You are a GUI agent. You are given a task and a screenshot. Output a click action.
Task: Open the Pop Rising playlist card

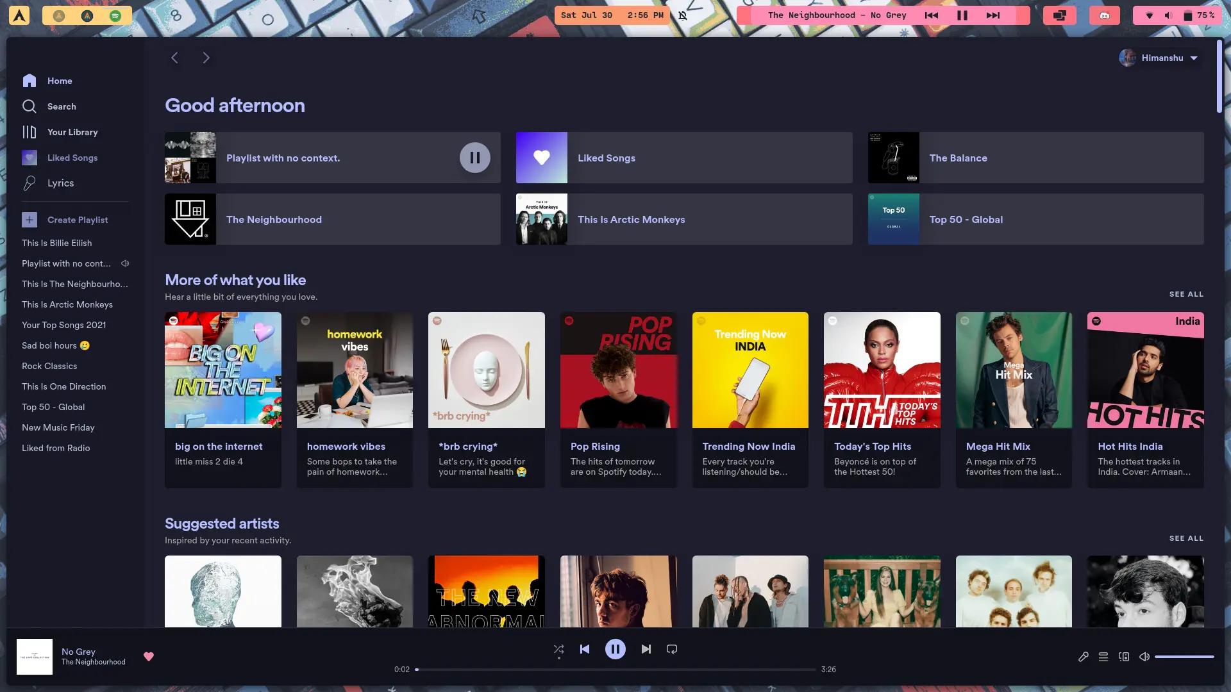(x=618, y=399)
